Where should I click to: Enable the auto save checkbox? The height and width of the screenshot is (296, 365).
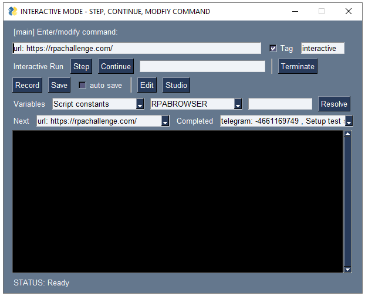coord(83,86)
